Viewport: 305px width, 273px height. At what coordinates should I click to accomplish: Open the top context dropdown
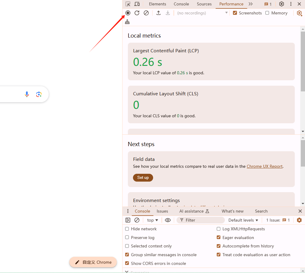(x=152, y=220)
